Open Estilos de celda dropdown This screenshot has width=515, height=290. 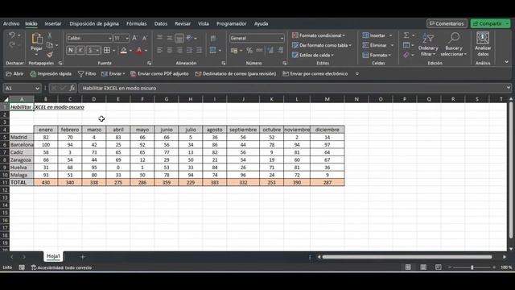(x=313, y=56)
